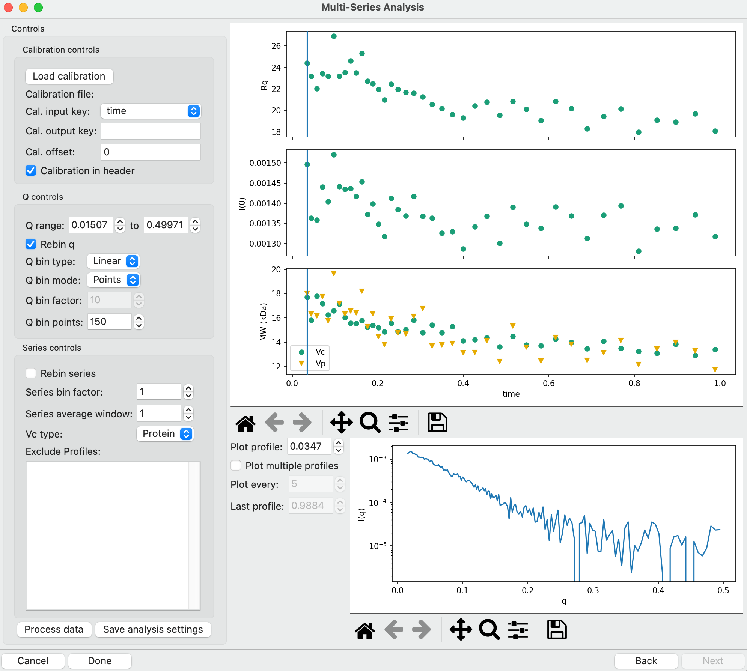747x671 pixels.
Task: Click the green maximize window button
Action: click(x=38, y=7)
